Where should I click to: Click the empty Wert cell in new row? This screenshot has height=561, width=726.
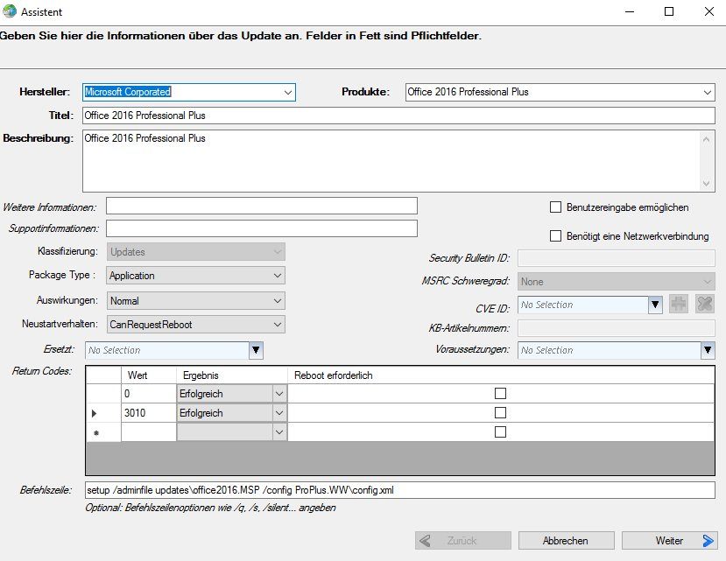(x=149, y=432)
